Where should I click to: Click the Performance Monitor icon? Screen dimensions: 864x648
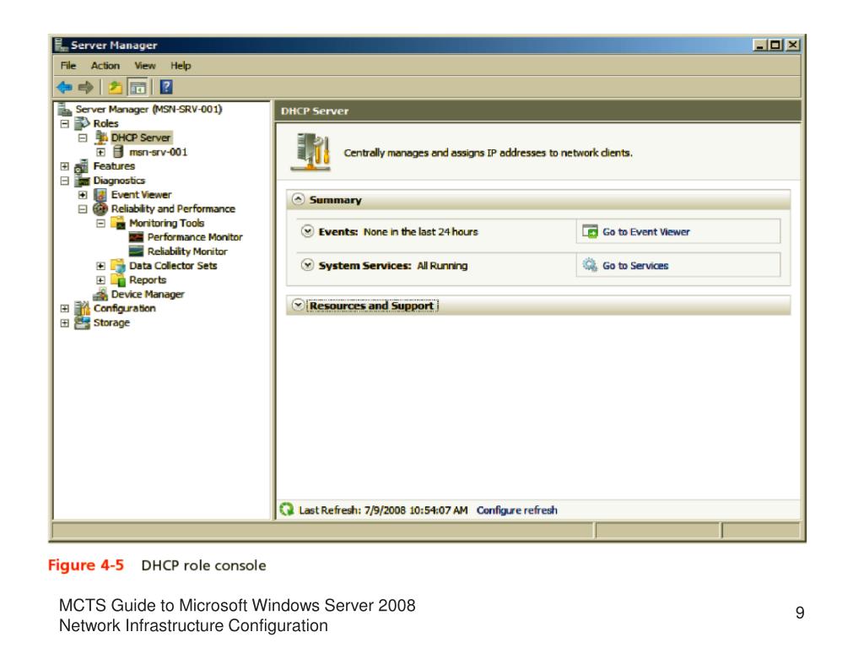pyautogui.click(x=136, y=237)
